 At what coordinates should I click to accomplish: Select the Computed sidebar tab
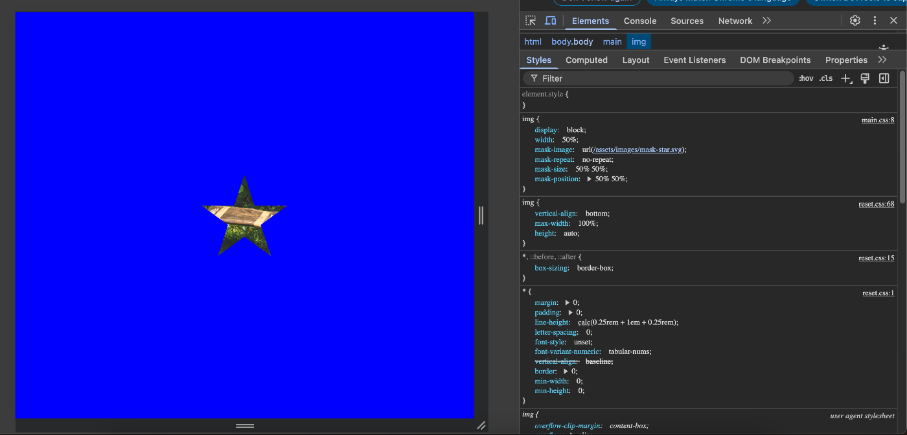[x=586, y=60]
